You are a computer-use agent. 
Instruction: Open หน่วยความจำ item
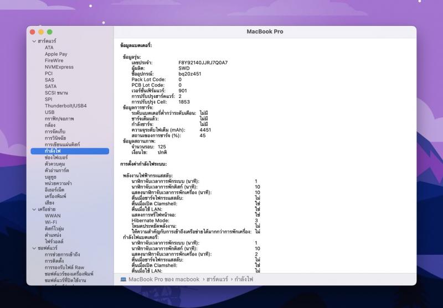coord(58,184)
